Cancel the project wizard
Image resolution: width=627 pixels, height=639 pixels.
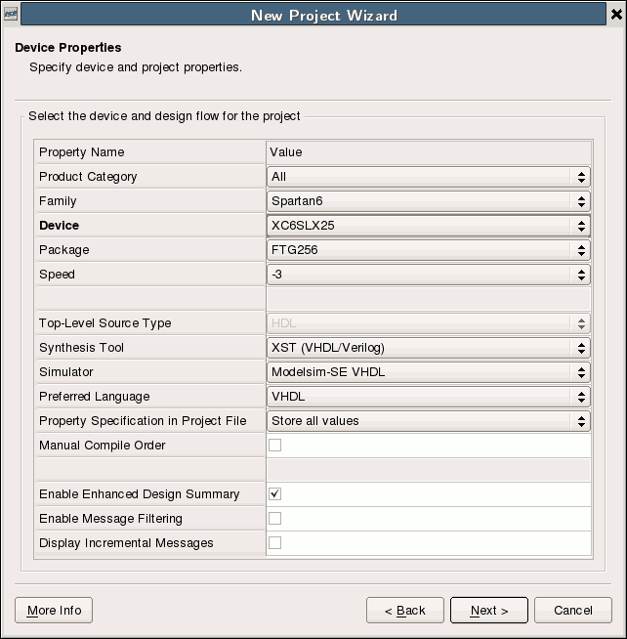(x=572, y=611)
